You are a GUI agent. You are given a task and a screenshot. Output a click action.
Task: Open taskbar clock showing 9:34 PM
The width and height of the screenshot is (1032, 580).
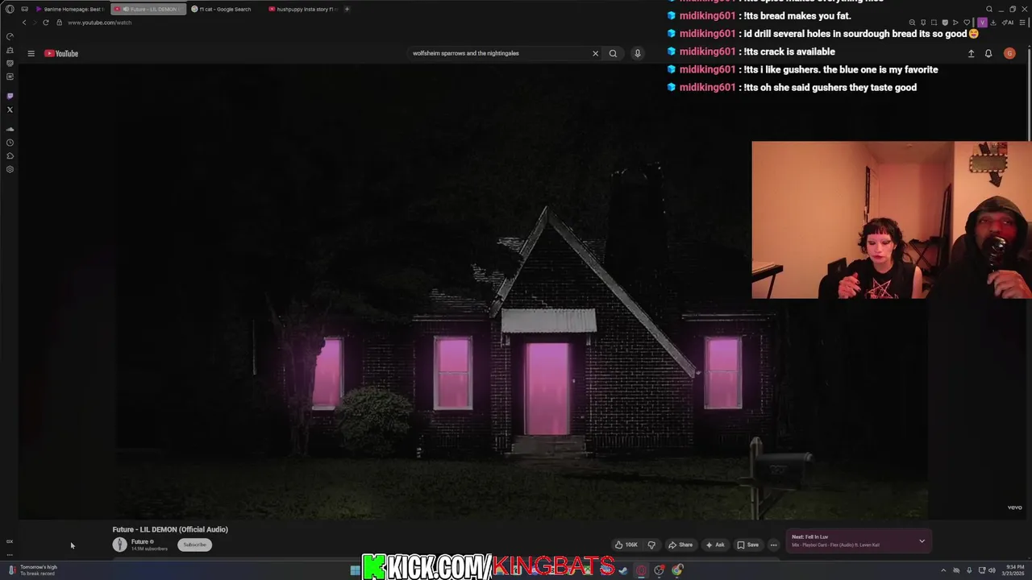[x=1014, y=570]
